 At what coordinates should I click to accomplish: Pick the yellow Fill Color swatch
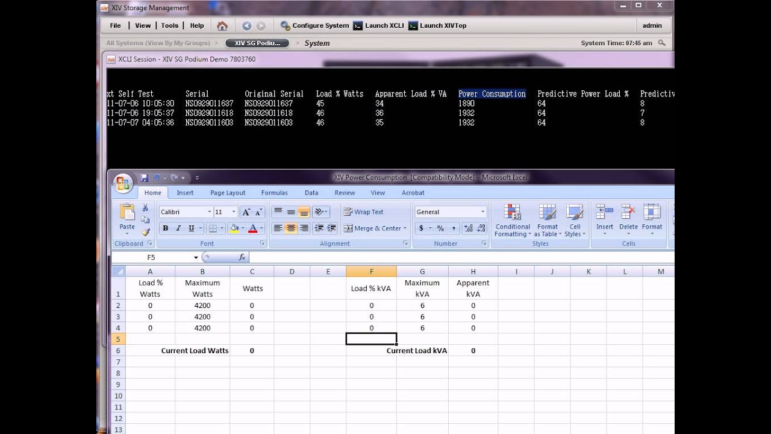234,228
